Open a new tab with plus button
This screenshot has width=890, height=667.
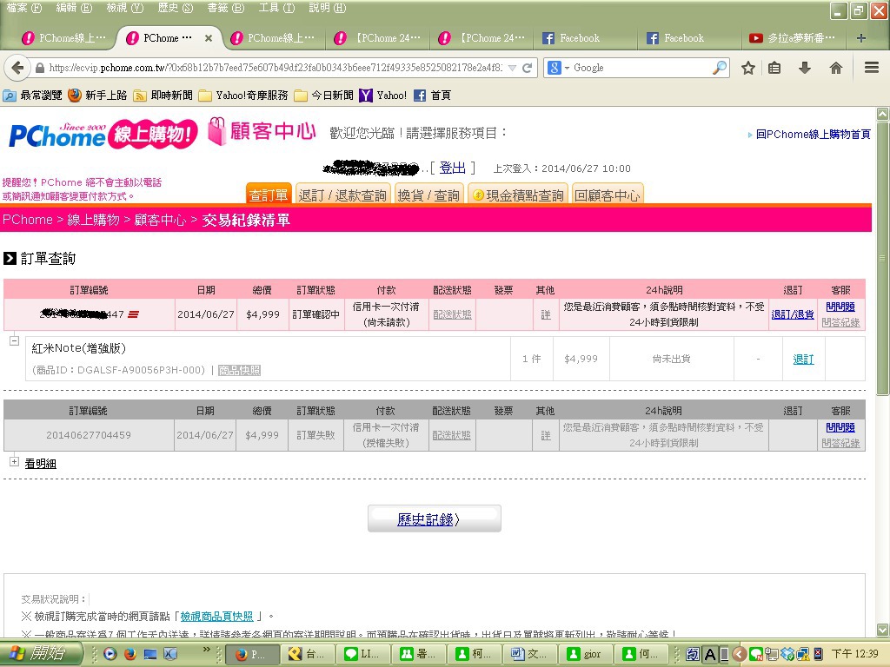tap(861, 38)
